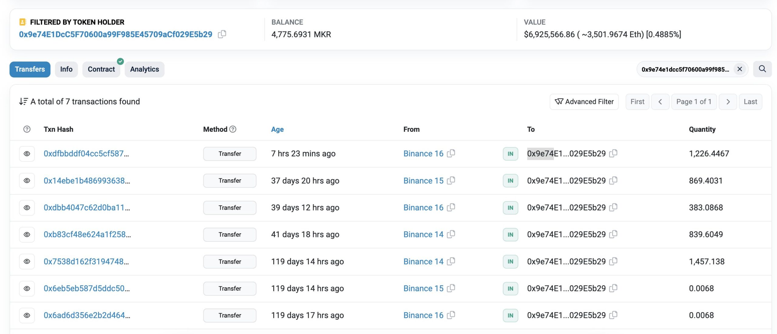Open the Info tab

click(x=66, y=69)
